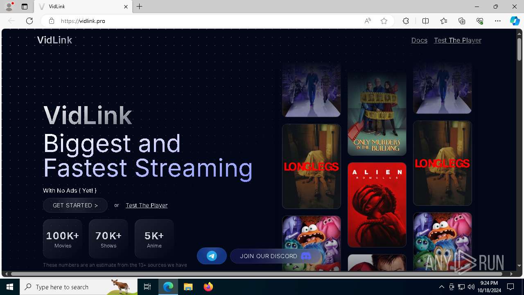Click the vertical scrollbar thumb

519,49
